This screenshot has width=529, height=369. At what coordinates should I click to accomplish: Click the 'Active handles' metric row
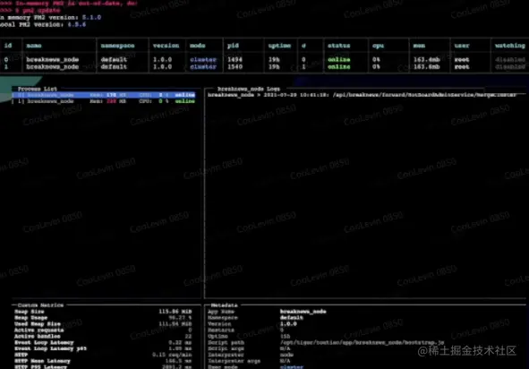coord(103,336)
